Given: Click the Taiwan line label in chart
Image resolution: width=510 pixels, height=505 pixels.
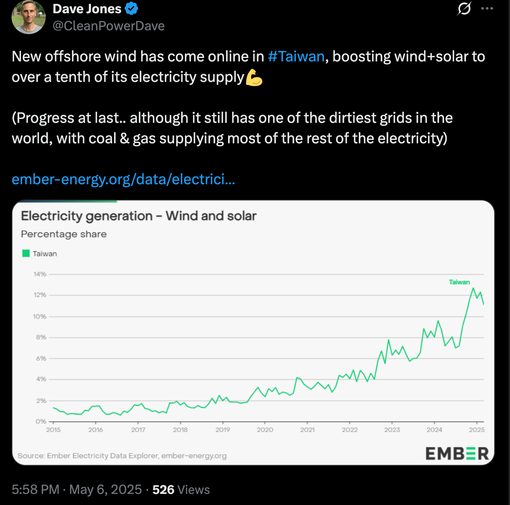Looking at the screenshot, I should tap(459, 282).
